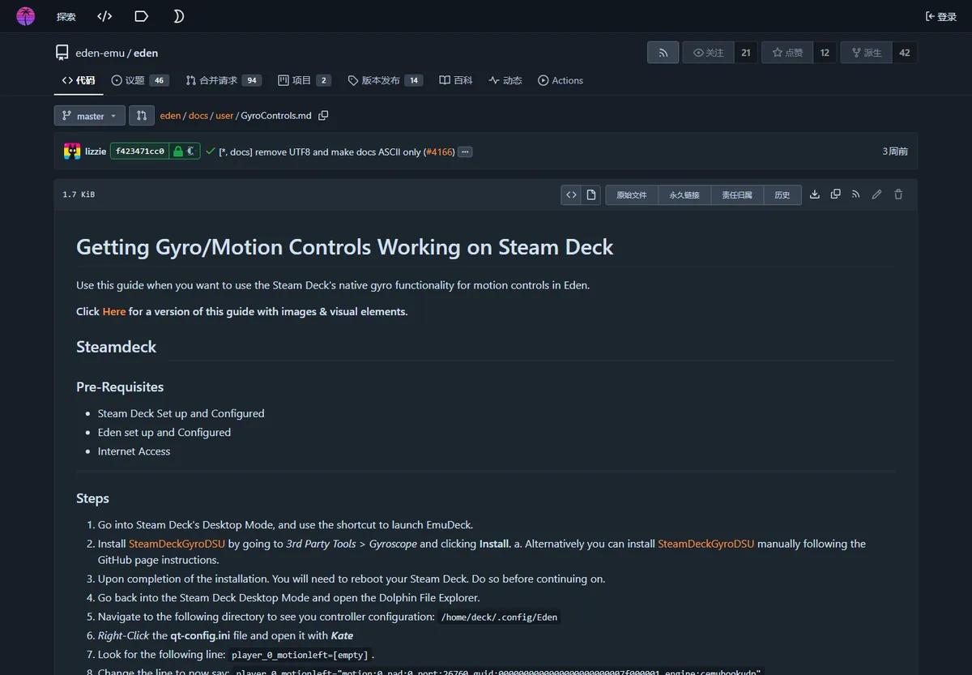The height and width of the screenshot is (675, 972).
Task: Switch to source code view of file
Action: (571, 194)
